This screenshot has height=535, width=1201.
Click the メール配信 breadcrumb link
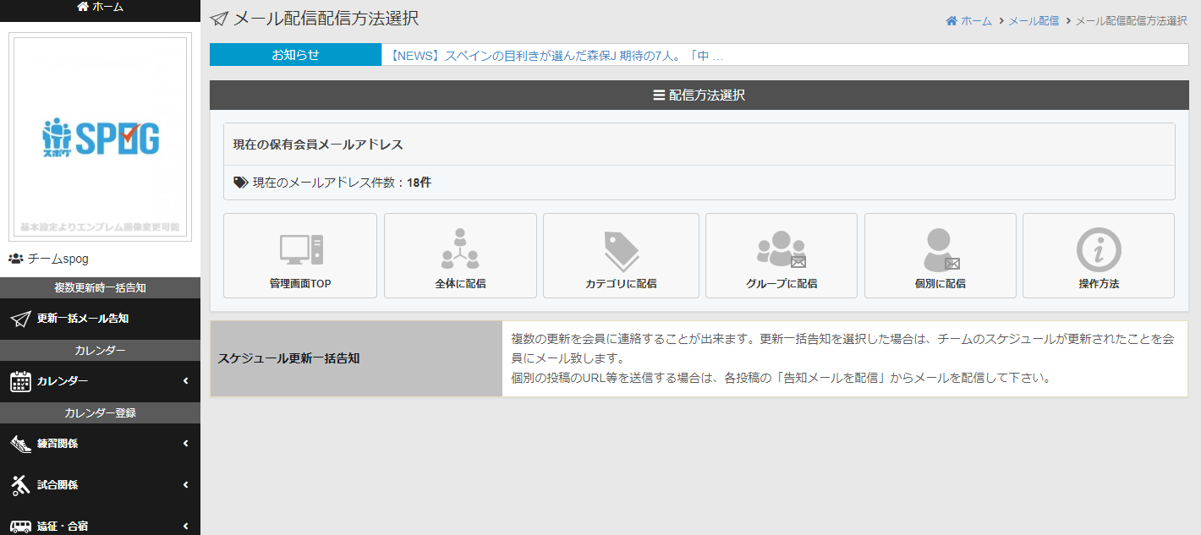click(x=1033, y=21)
